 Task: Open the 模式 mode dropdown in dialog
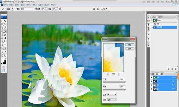click(112, 100)
